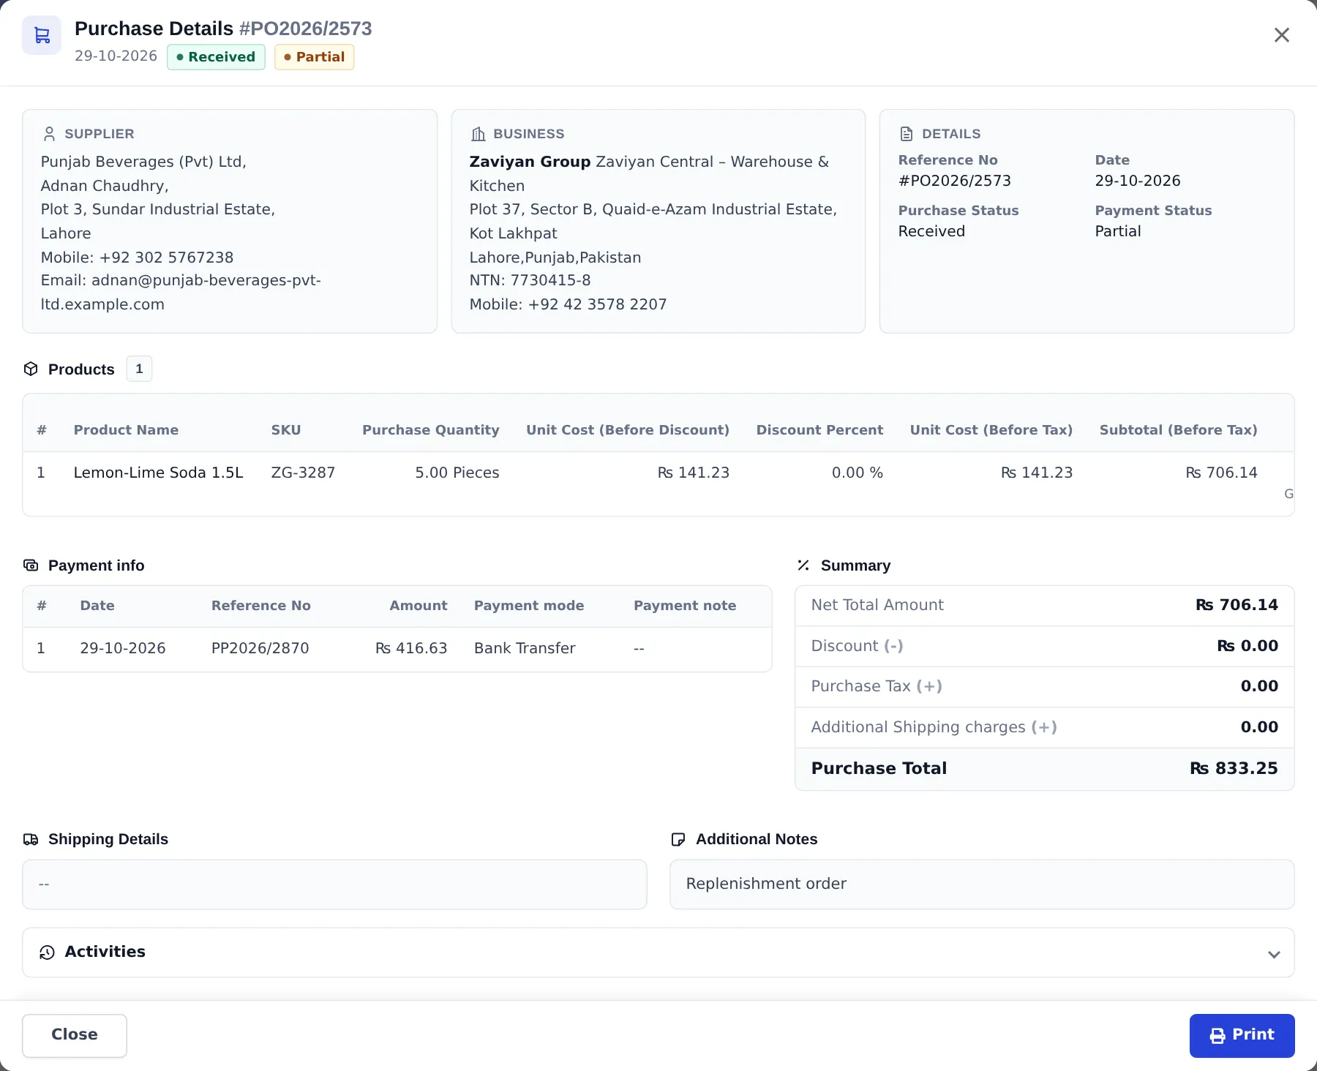Image resolution: width=1317 pixels, height=1071 pixels.
Task: Click the Activities history clock icon
Action: pyautogui.click(x=48, y=952)
